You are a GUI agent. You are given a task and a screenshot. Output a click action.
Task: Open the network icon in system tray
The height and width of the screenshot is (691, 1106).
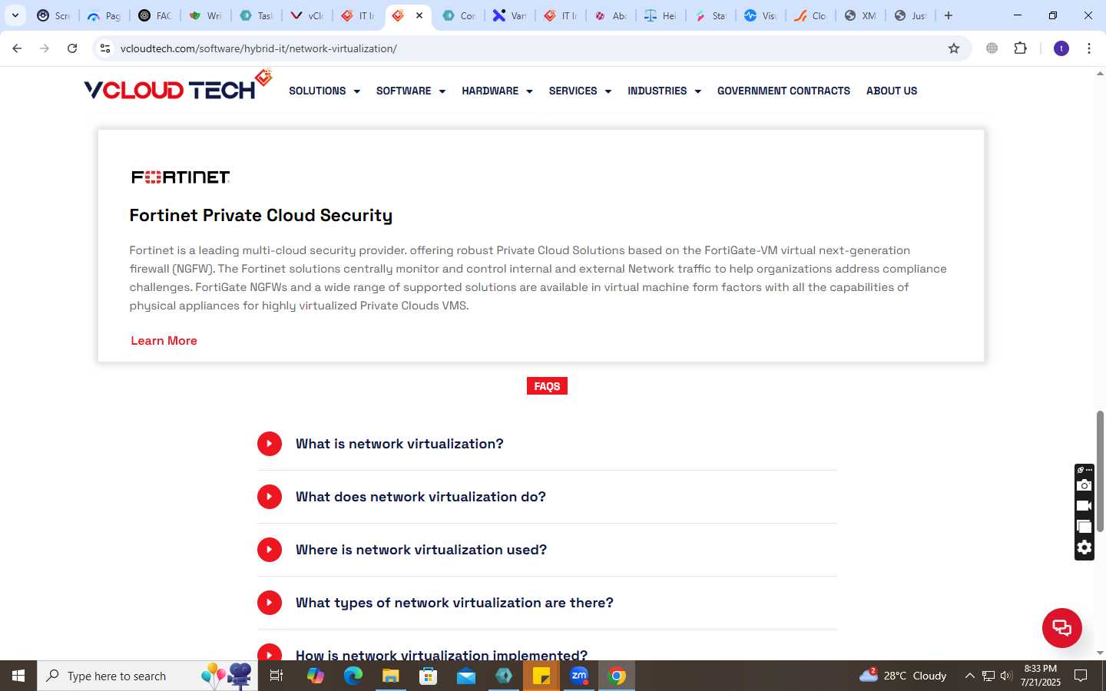(x=988, y=676)
